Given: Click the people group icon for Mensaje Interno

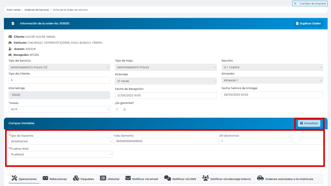Looking at the screenshot, I should point(206,178).
